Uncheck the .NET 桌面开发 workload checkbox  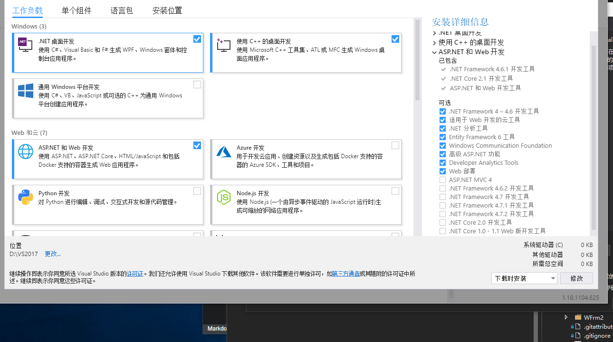click(x=197, y=39)
